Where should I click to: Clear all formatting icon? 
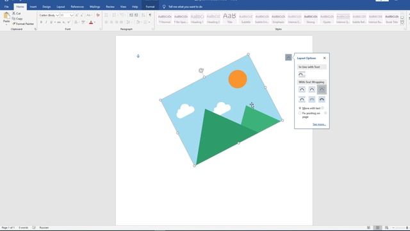pos(98,15)
